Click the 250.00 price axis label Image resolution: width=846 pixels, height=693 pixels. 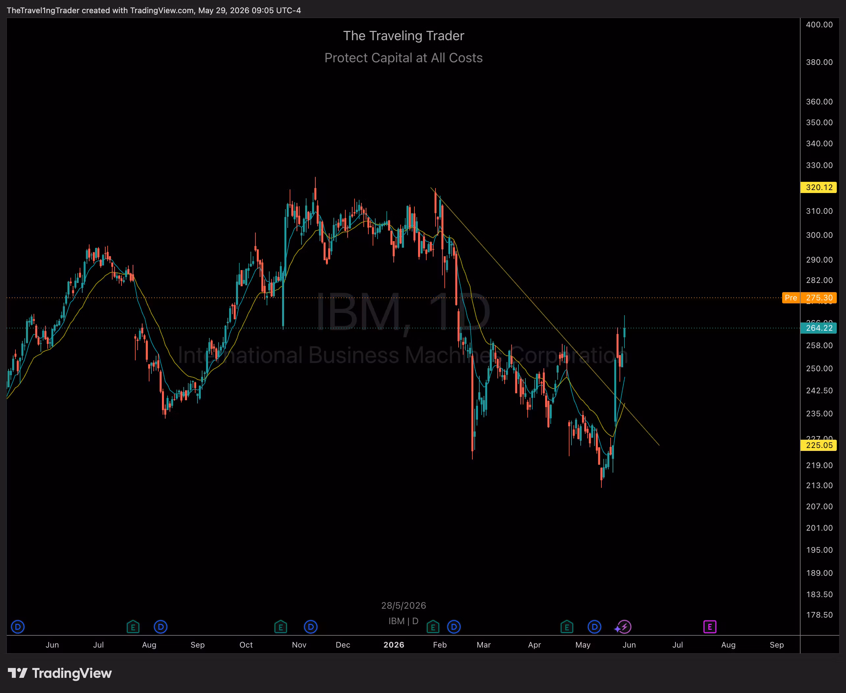[x=819, y=369]
